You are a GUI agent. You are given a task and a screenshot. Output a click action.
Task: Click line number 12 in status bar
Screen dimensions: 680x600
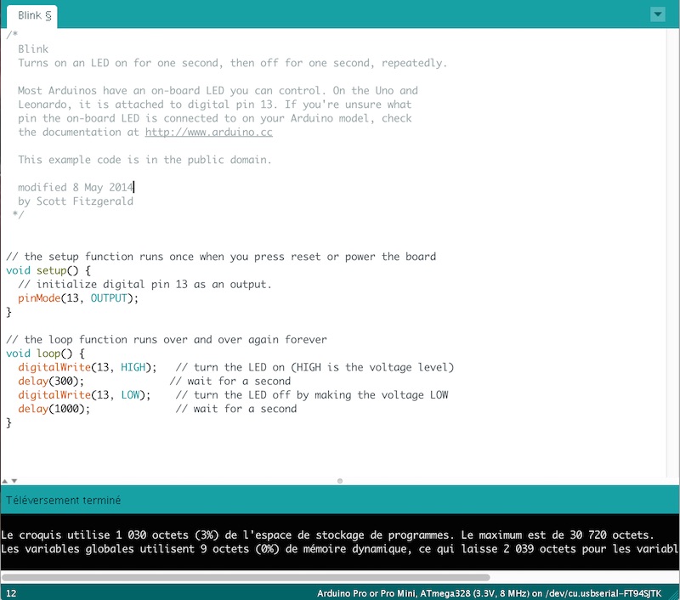[11, 593]
